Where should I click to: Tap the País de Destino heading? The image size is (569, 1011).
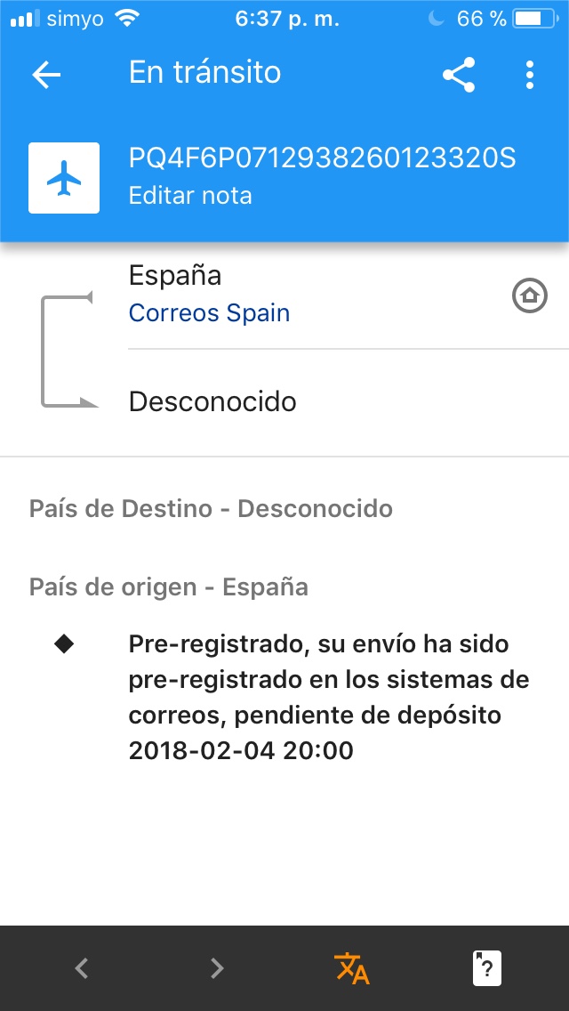(211, 509)
